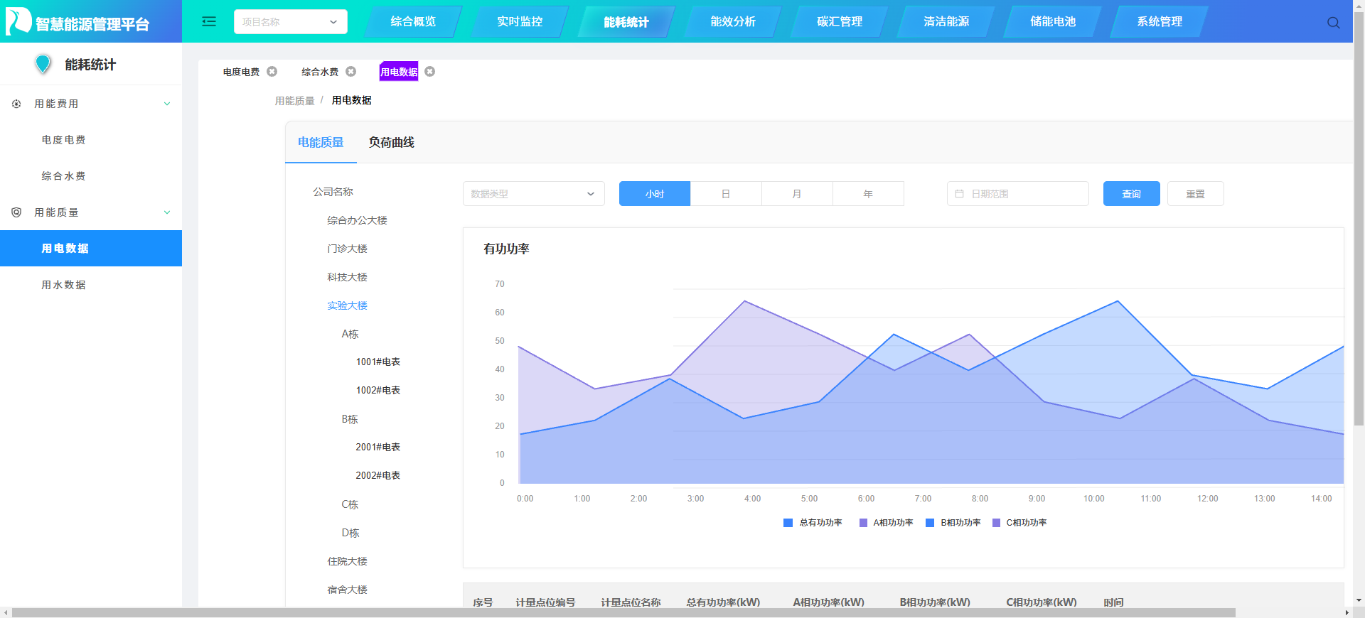1365x618 pixels.
Task: Collapse the sidebar with hamburger icon
Action: click(x=209, y=21)
